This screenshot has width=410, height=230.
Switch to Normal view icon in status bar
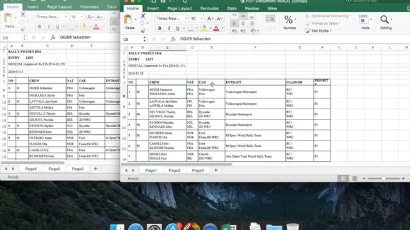343,179
